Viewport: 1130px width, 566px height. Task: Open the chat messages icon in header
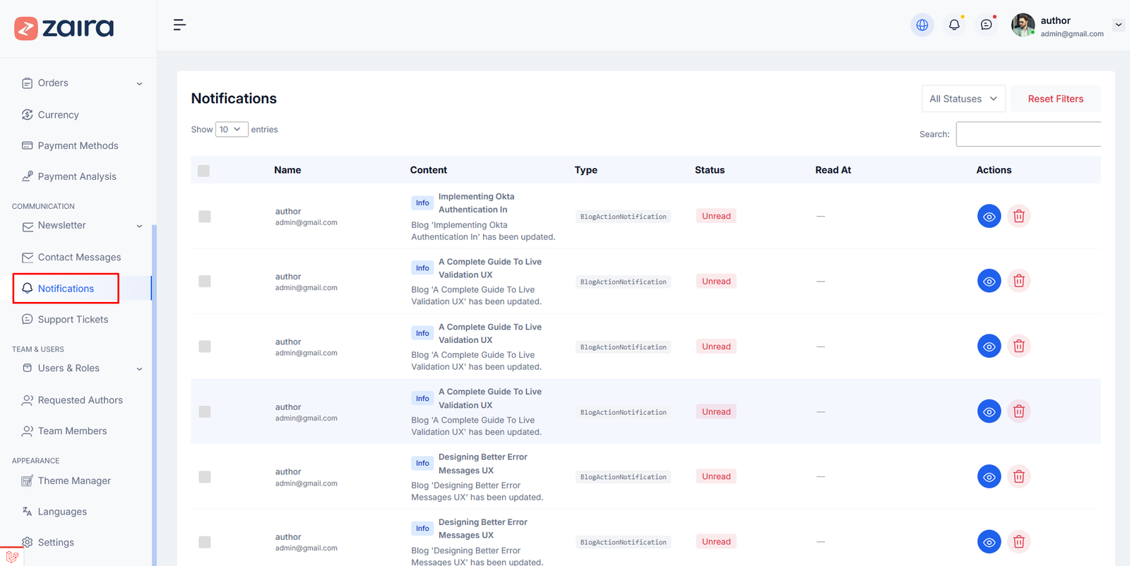coord(987,25)
